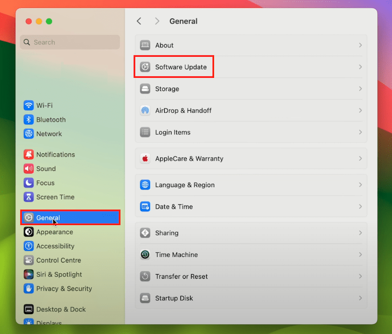Open Sound settings from the sidebar

coord(29,168)
